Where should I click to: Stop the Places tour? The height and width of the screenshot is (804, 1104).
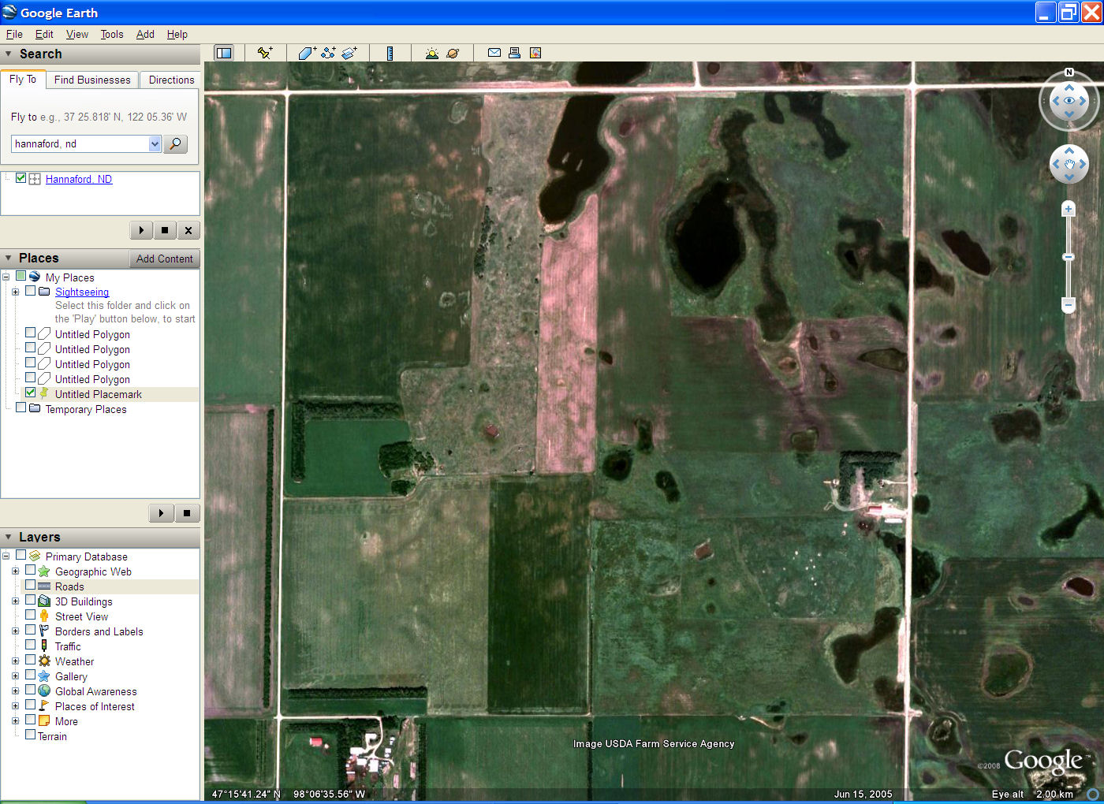click(x=187, y=513)
